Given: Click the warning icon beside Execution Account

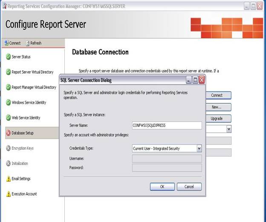Looking at the screenshot, I should point(8,194).
